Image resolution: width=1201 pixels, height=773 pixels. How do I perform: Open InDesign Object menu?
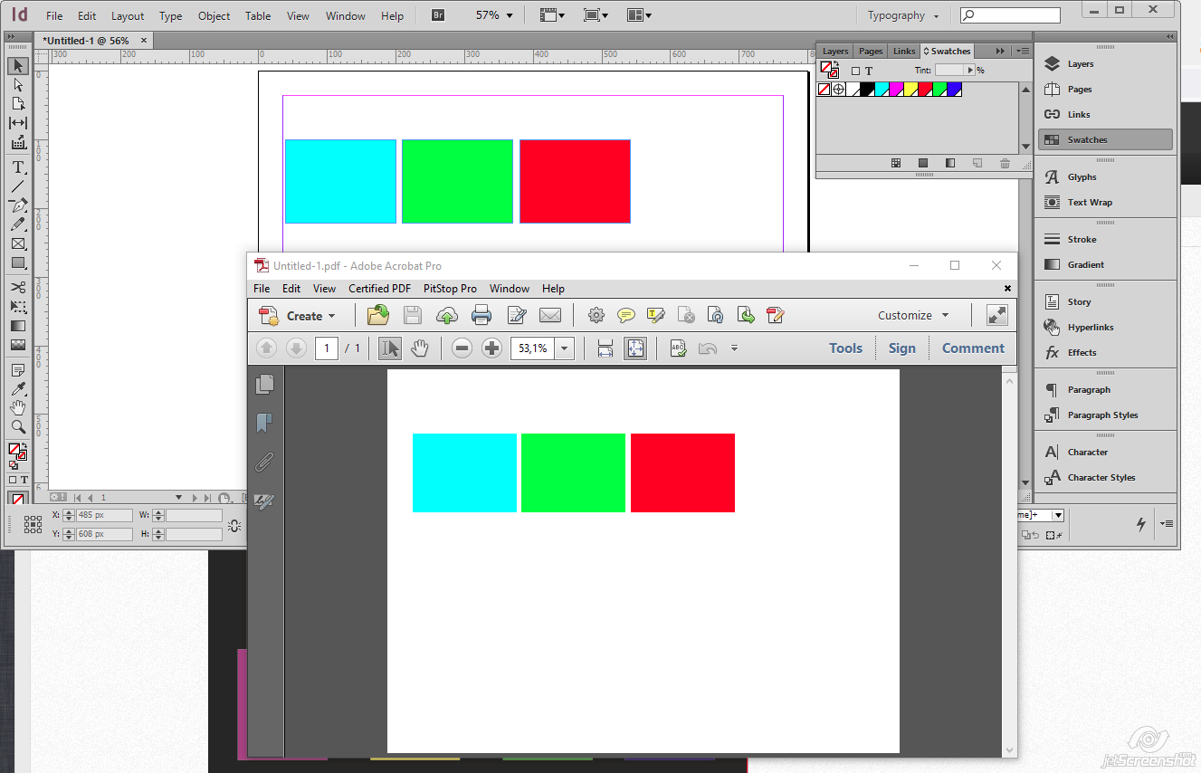click(x=214, y=15)
